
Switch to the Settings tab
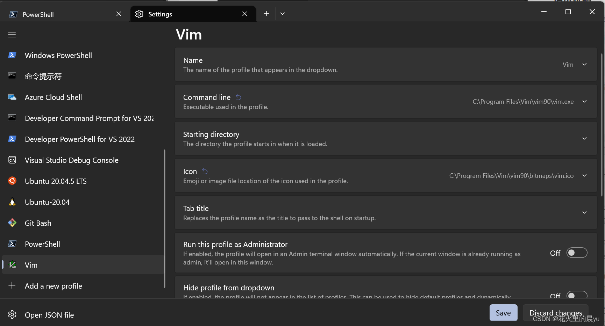tap(193, 14)
